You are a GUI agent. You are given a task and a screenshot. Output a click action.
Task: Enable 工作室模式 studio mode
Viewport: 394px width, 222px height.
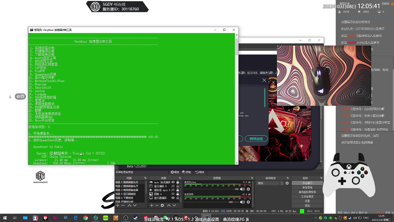(x=307, y=196)
